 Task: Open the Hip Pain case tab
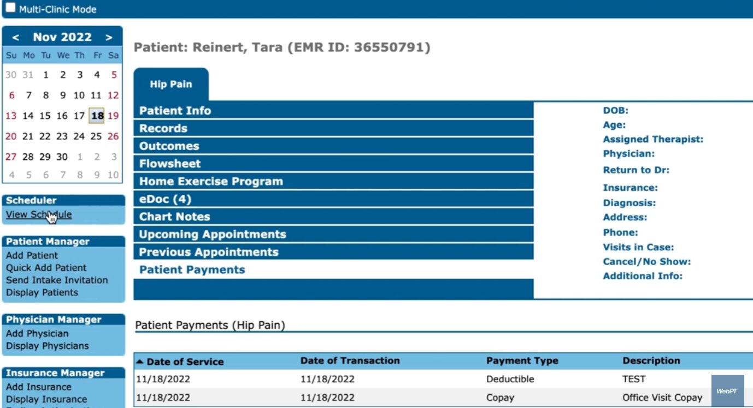pos(171,85)
